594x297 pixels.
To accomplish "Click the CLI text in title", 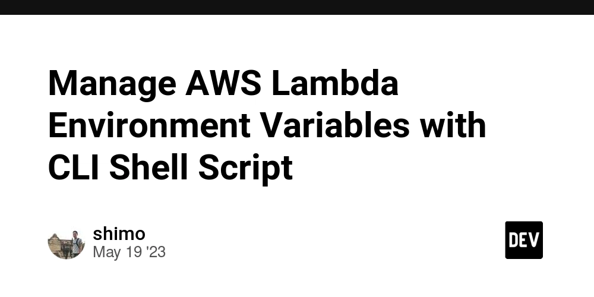I will click(74, 167).
